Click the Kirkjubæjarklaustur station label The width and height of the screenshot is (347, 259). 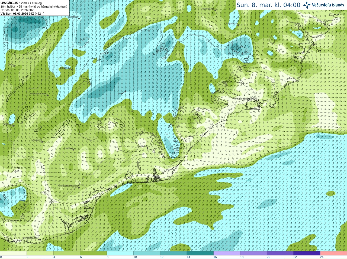point(68,186)
